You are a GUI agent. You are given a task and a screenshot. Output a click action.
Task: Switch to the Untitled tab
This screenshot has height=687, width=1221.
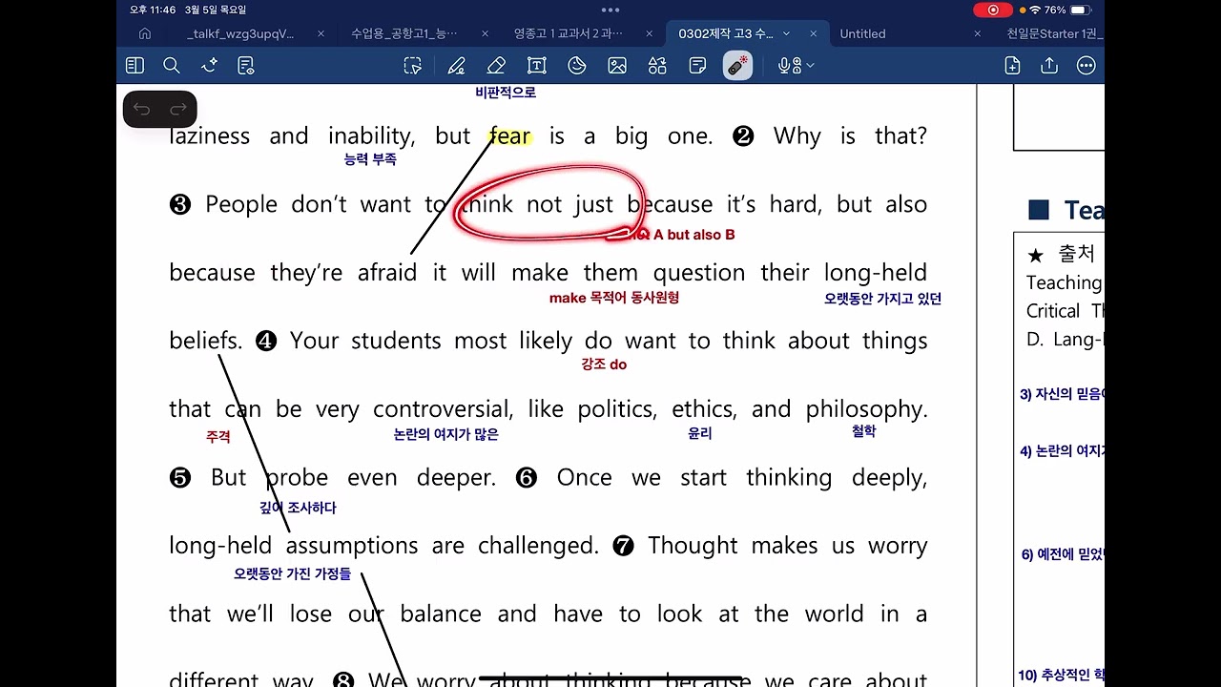[x=862, y=33]
